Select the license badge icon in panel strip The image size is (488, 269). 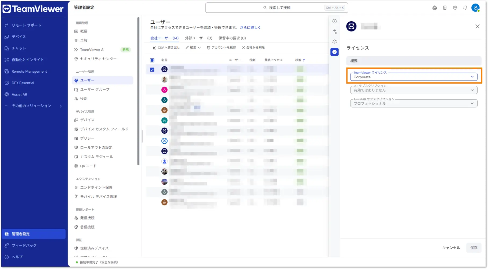(334, 52)
